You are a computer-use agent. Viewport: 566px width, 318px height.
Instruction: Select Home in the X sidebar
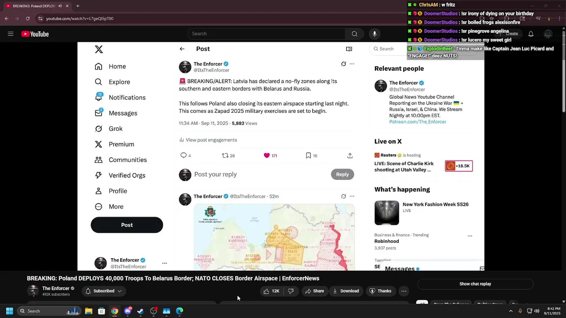click(110, 66)
